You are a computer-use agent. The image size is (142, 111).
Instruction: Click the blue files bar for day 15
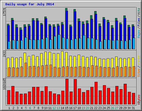click(67, 25)
